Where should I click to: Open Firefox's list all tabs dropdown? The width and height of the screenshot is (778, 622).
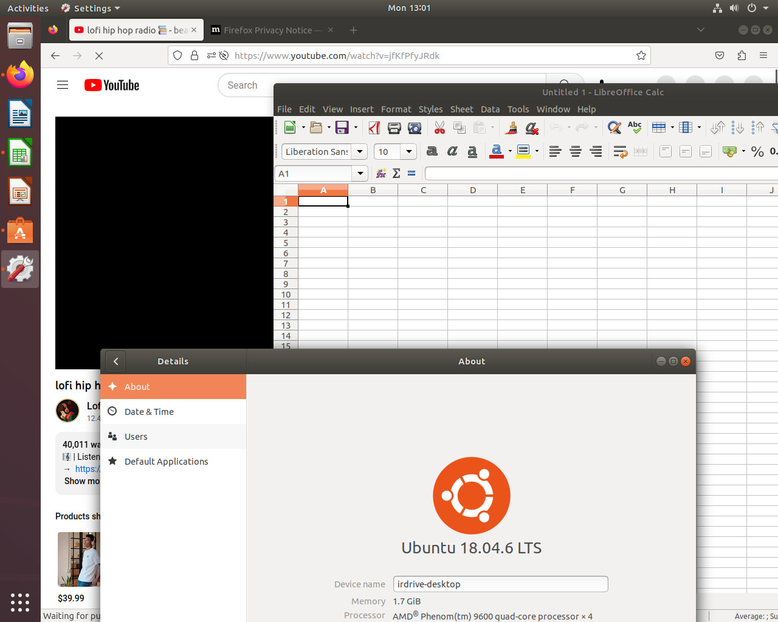[701, 30]
